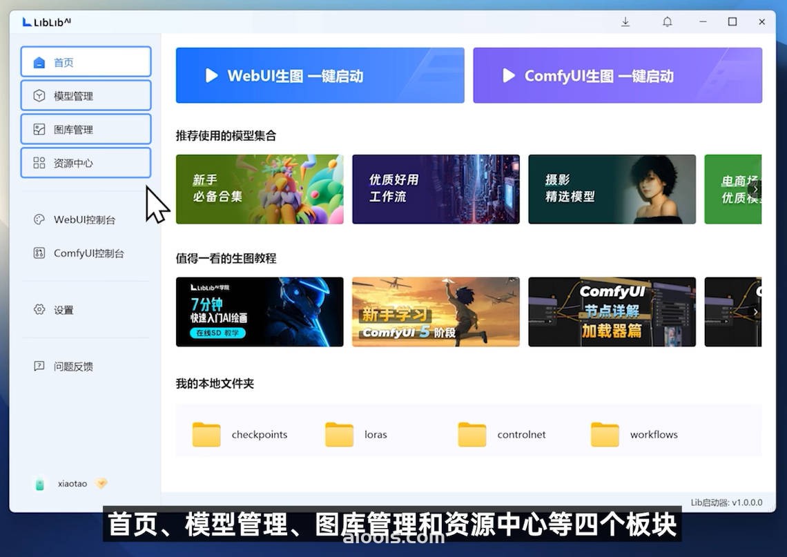Viewport: 787px width, 557px height.
Task: Open 模型管理 model management section
Action: (x=86, y=96)
